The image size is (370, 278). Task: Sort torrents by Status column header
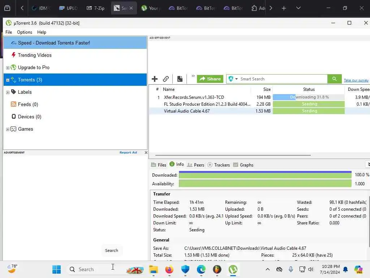click(309, 89)
